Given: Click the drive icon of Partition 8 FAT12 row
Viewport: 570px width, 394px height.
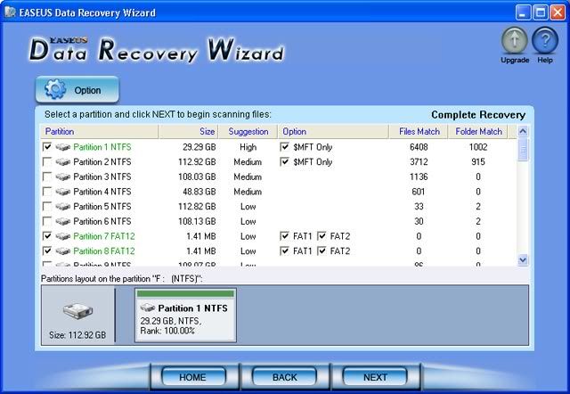Looking at the screenshot, I should pyautogui.click(x=63, y=251).
